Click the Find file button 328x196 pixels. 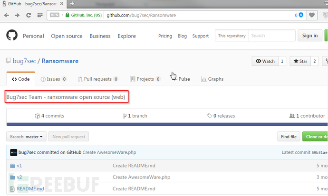click(x=289, y=137)
